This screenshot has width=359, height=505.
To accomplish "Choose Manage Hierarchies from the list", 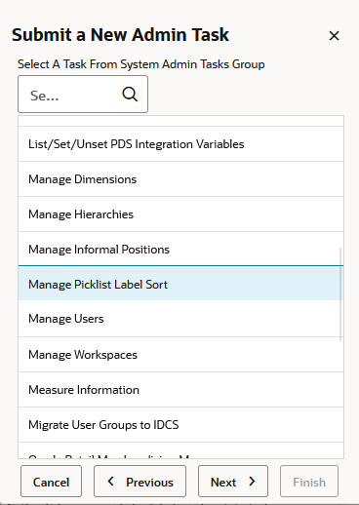I will click(x=180, y=214).
